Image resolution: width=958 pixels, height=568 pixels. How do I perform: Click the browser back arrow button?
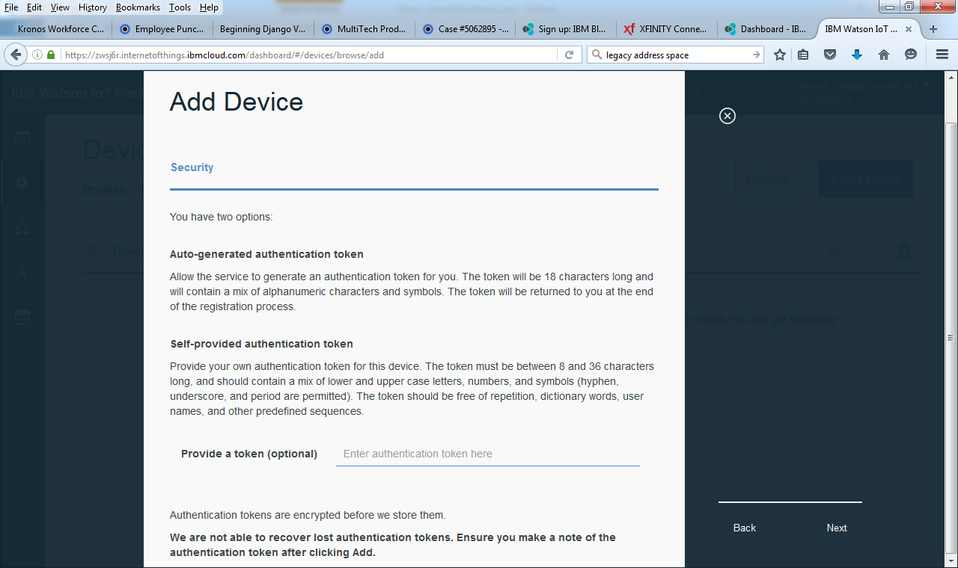click(x=16, y=55)
